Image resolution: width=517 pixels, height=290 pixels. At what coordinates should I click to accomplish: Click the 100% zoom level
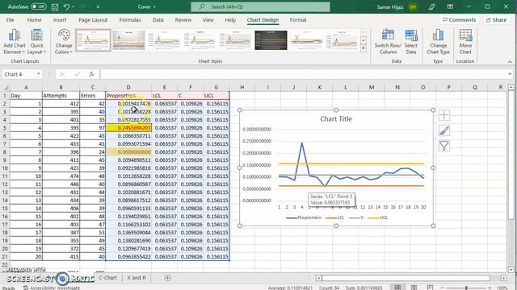pos(502,288)
